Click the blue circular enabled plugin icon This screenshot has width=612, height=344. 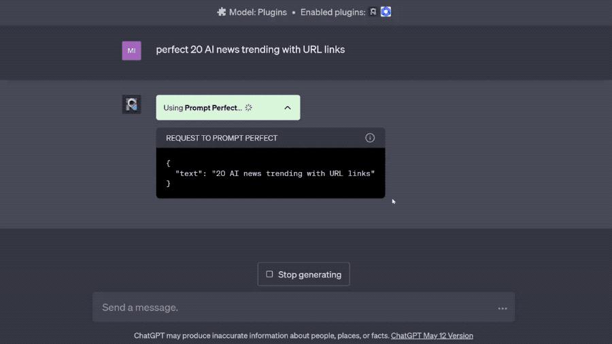tap(386, 12)
